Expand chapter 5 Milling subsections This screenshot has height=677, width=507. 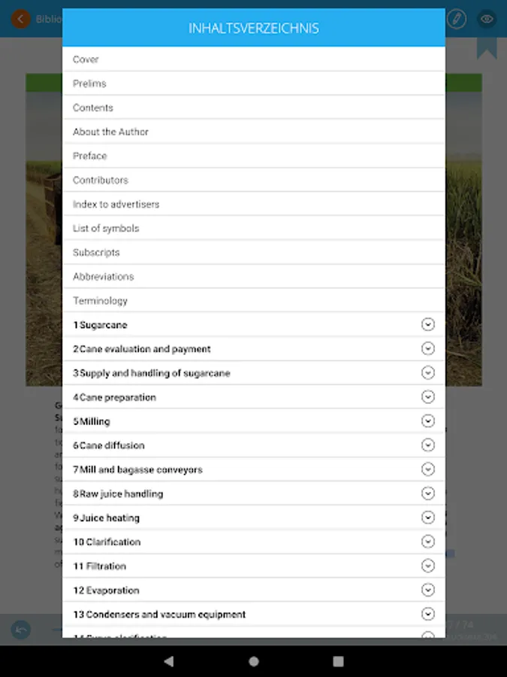428,420
